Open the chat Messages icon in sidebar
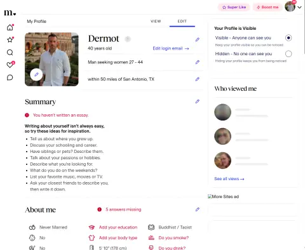 [10, 77]
